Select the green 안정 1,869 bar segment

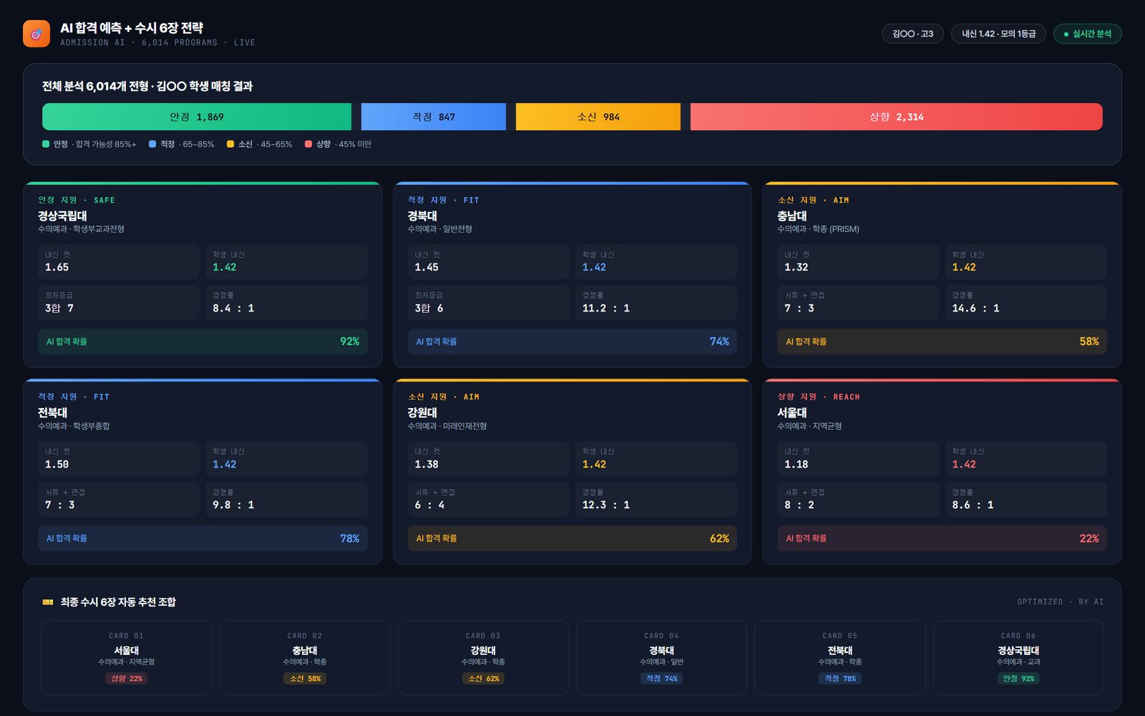pos(197,117)
